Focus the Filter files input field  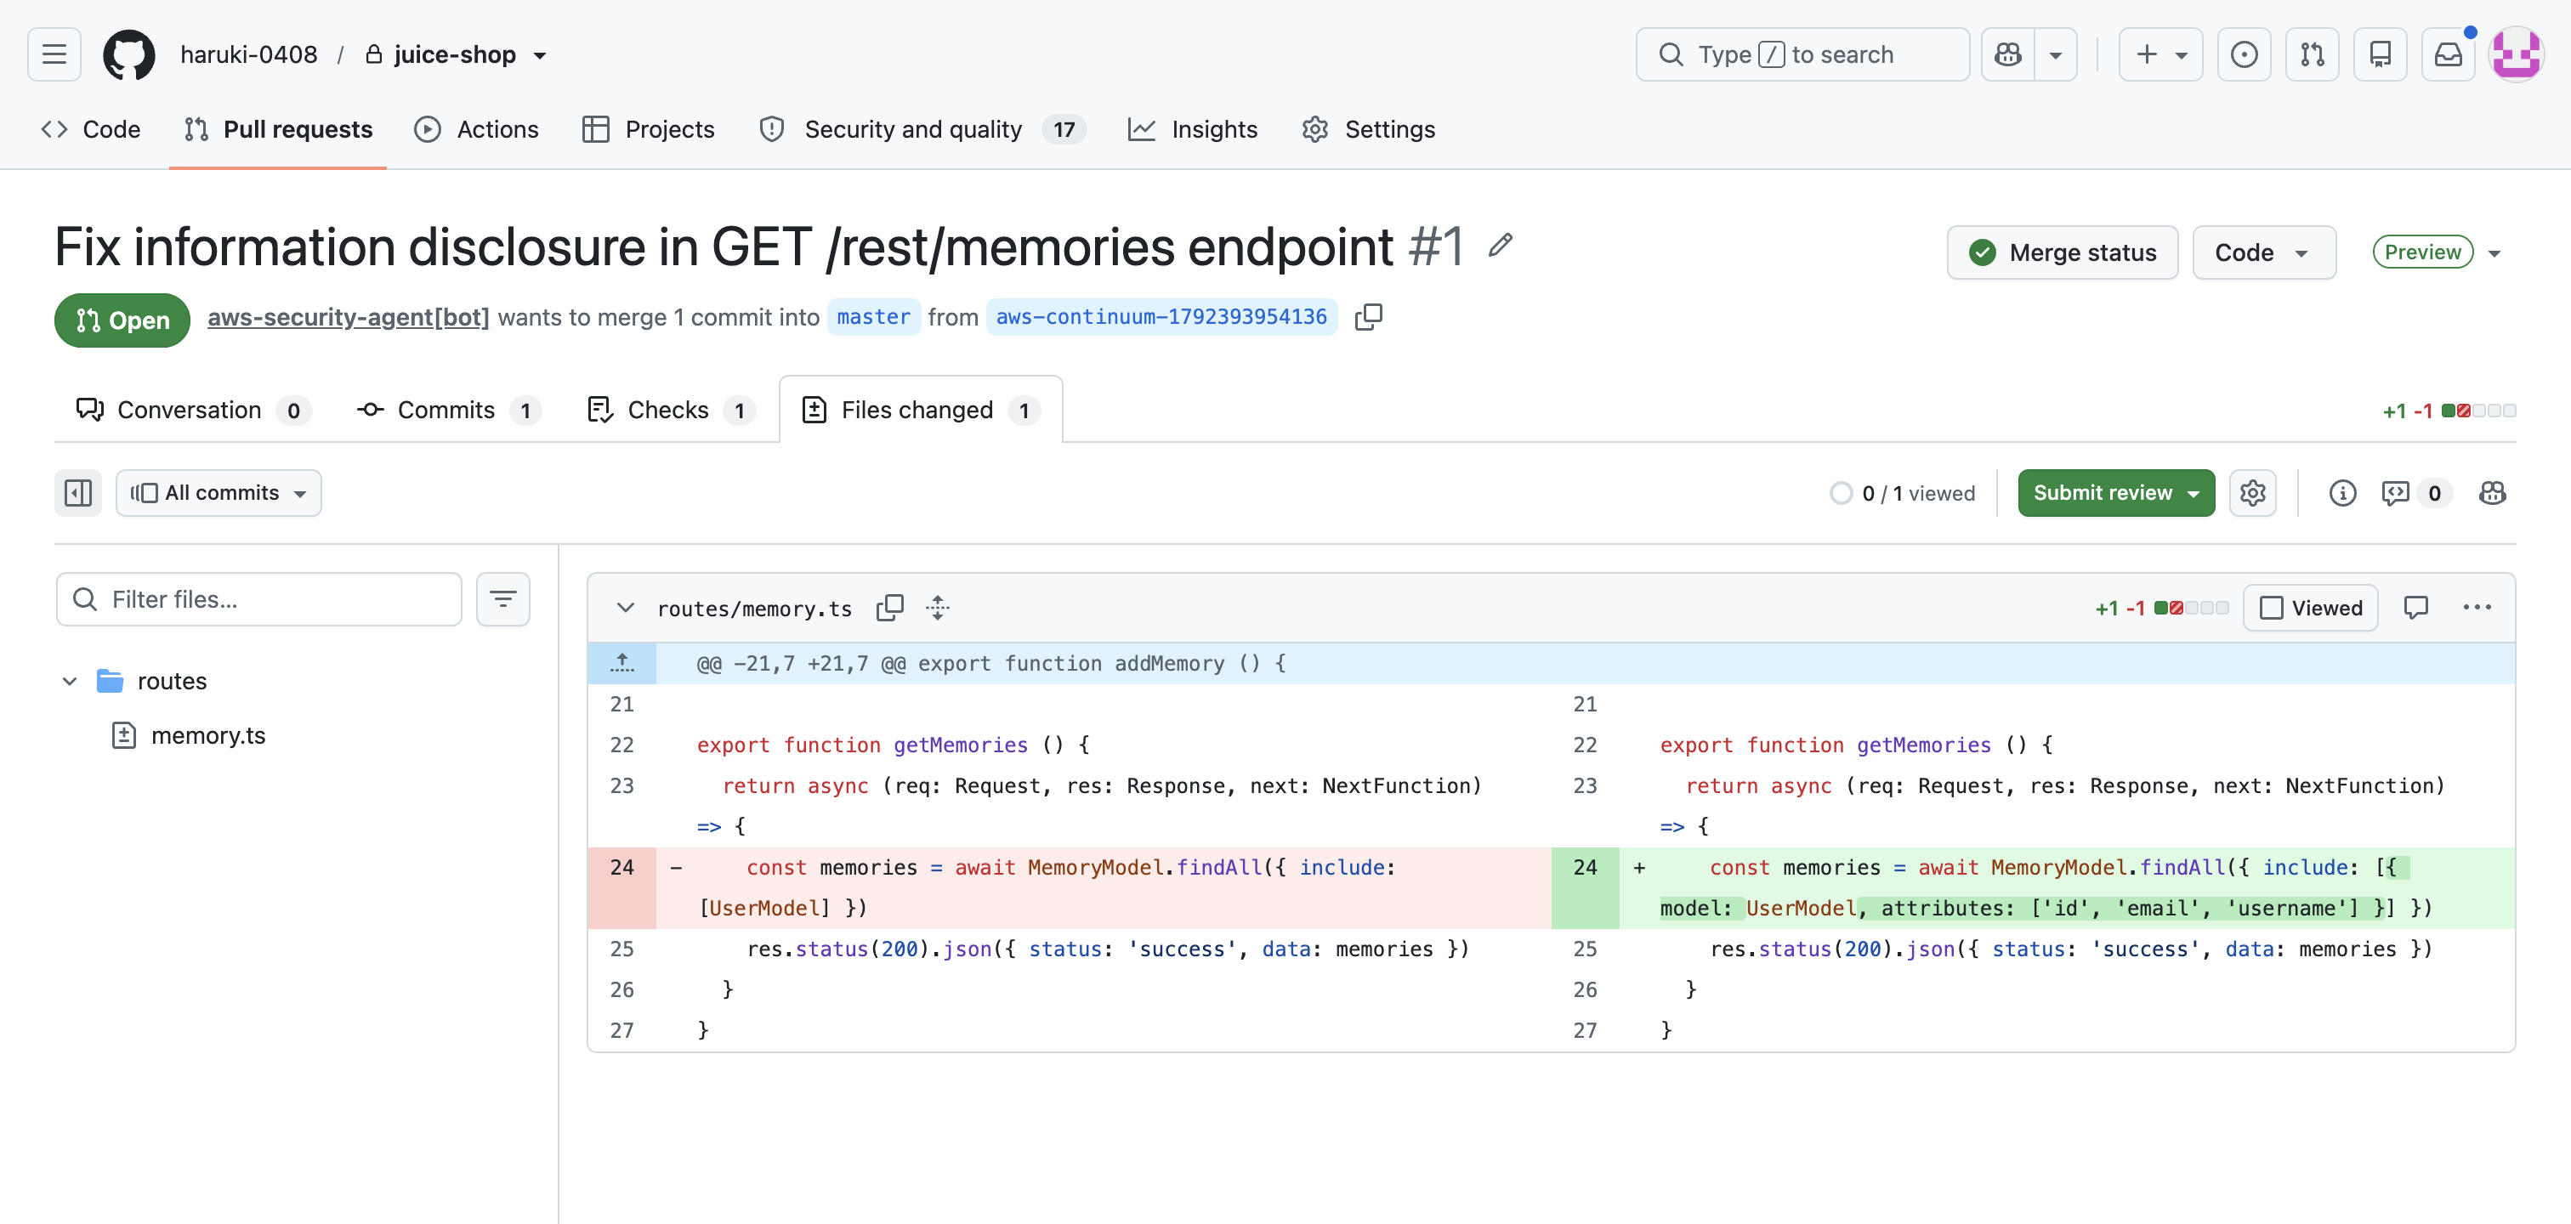point(258,599)
